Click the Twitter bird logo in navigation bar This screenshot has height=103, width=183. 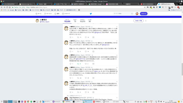(91, 14)
